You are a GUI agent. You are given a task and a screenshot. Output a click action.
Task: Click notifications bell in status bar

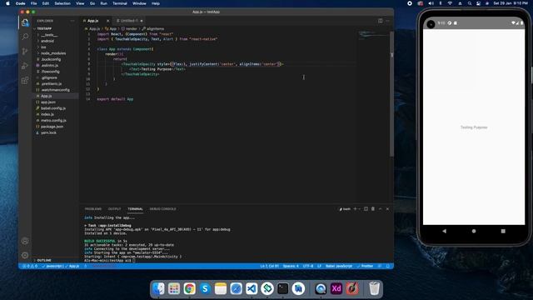(x=387, y=267)
